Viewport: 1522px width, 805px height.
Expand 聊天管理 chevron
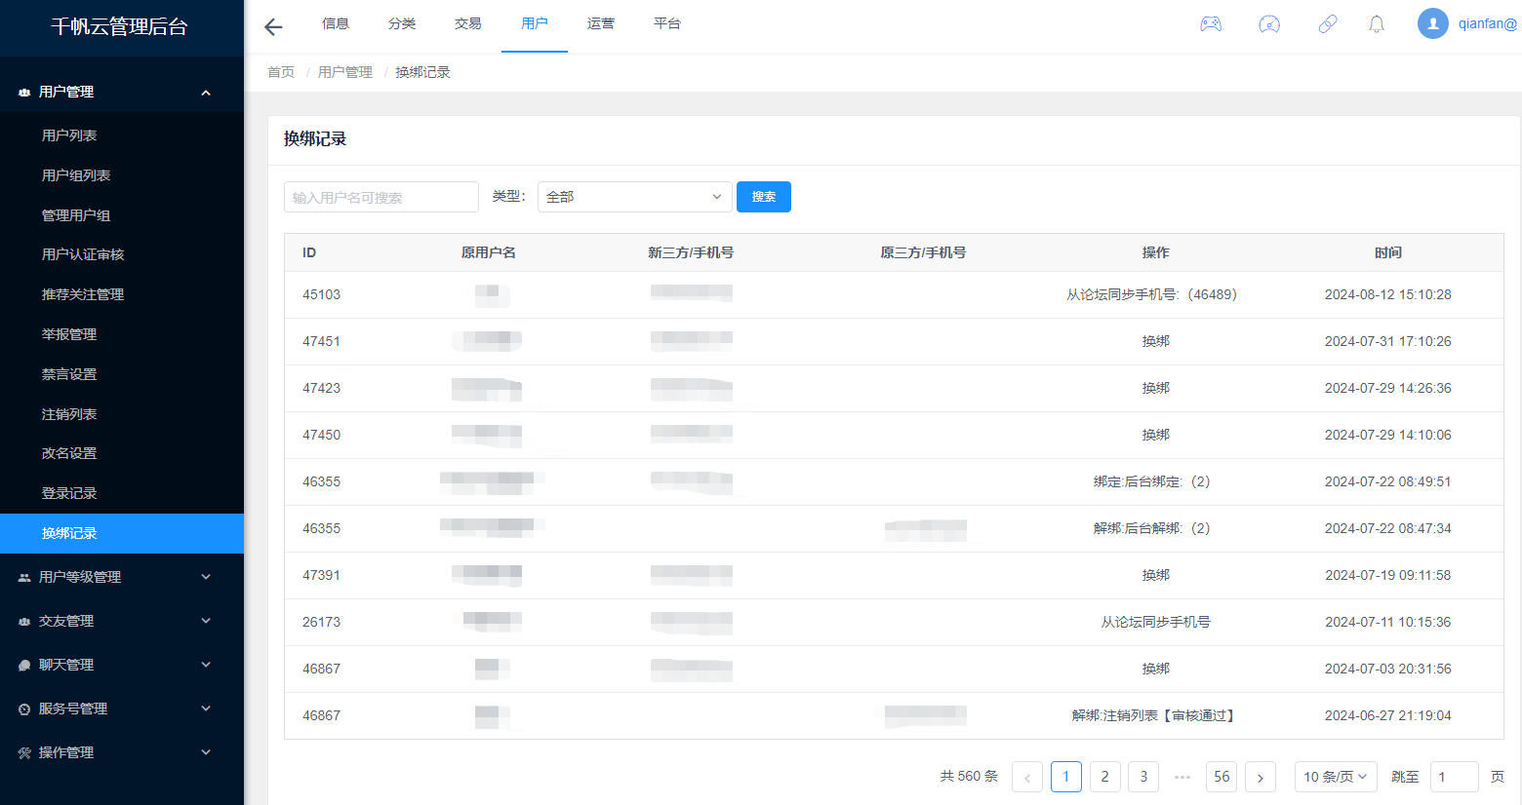pyautogui.click(x=206, y=665)
